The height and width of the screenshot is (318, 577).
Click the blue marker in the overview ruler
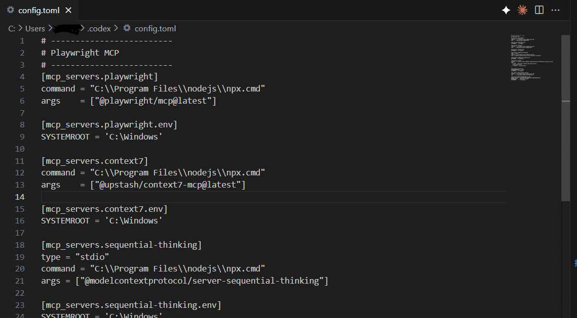[x=574, y=262]
